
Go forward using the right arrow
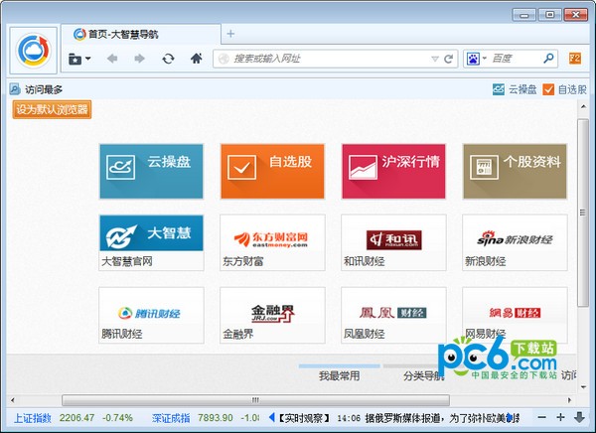140,59
